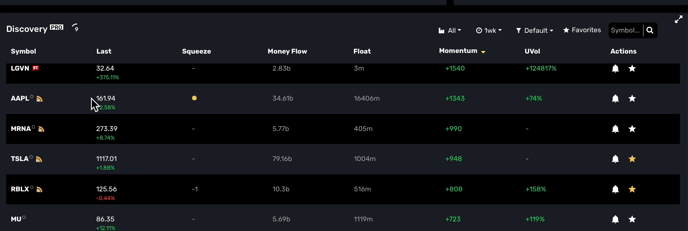Screen dimensions: 688x231
Task: Click the magnifier search icon
Action: tap(650, 30)
